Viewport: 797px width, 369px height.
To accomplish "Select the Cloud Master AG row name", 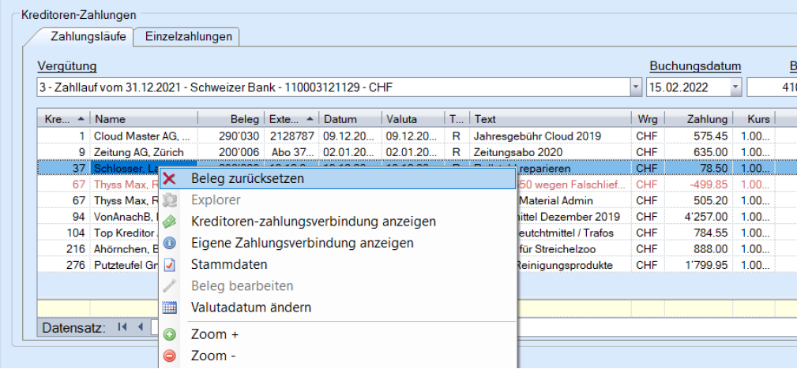I will point(142,136).
